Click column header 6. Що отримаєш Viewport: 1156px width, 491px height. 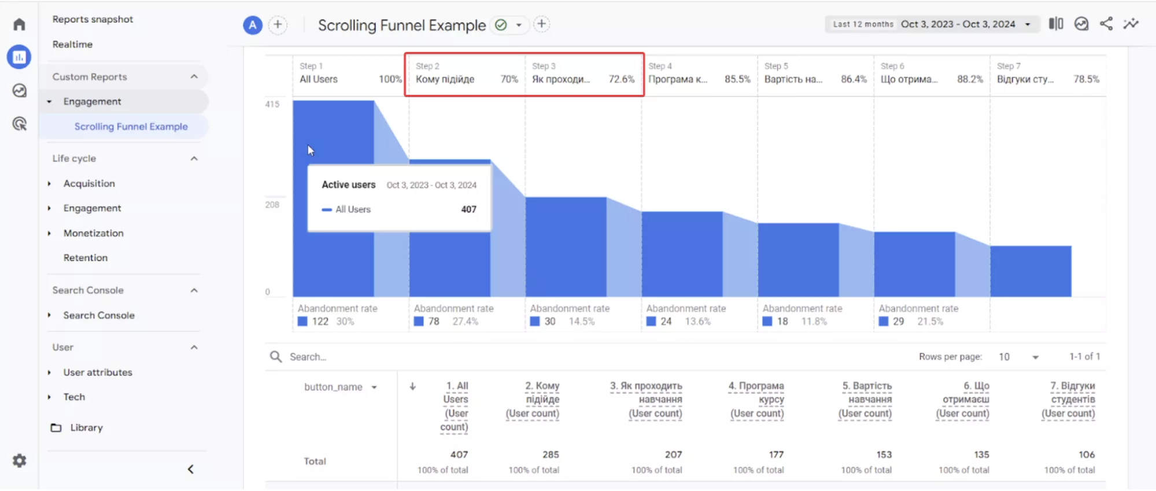point(963,400)
